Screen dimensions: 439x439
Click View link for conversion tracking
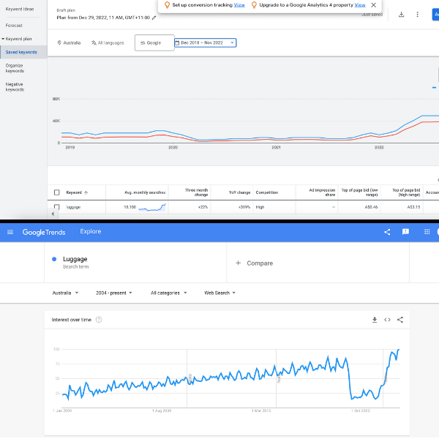(239, 4)
